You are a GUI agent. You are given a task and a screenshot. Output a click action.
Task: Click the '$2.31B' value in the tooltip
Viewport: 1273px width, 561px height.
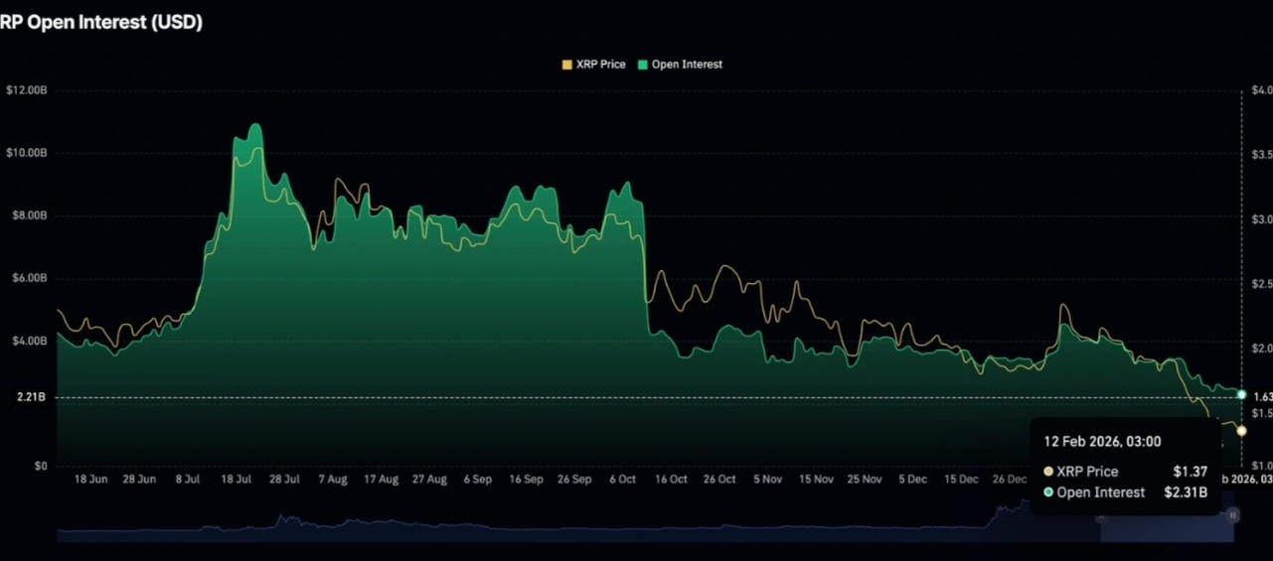click(1186, 492)
